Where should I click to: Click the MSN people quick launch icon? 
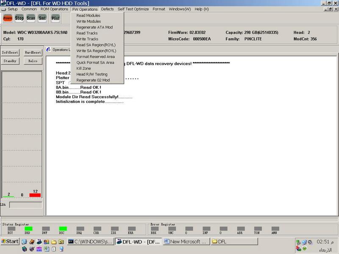pyautogui.click(x=47, y=242)
